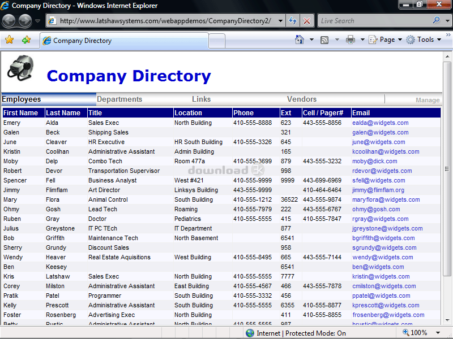The width and height of the screenshot is (453, 339).
Task: Click the RSS feeds icon
Action: [324, 40]
